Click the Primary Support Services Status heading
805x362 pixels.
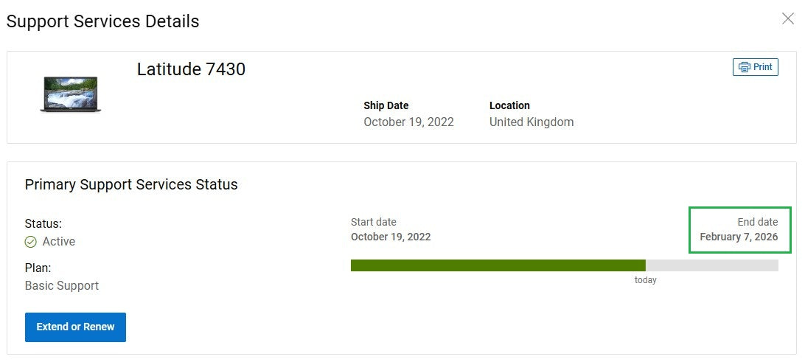[x=131, y=185]
